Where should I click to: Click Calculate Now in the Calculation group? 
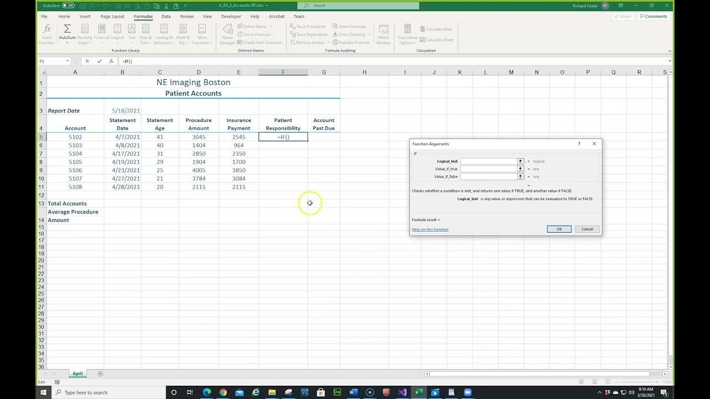coord(436,29)
